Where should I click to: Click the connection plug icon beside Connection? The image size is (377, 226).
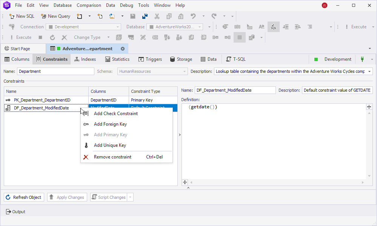(x=12, y=27)
